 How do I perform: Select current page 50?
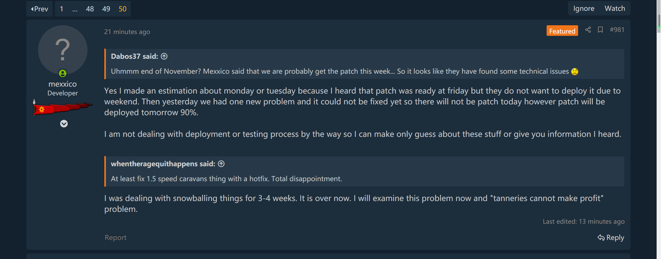coord(123,9)
